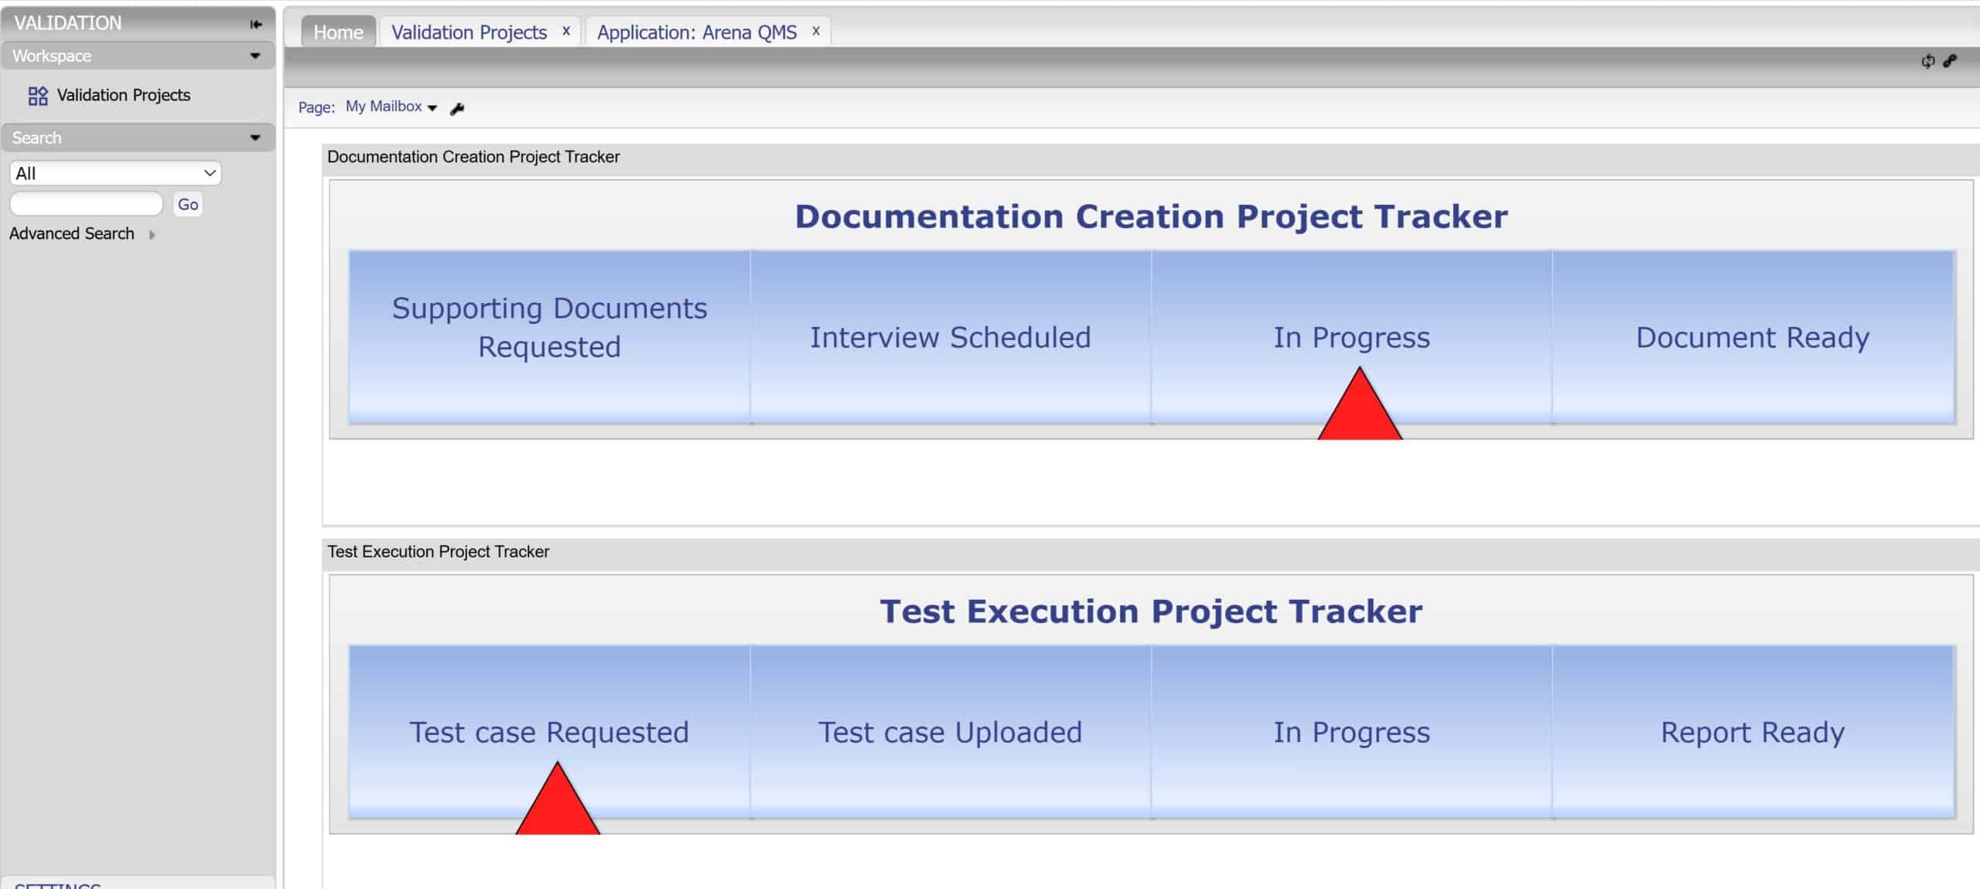Screen dimensions: 1980x889
Task: Select Report Ready stage
Action: pos(1753,731)
